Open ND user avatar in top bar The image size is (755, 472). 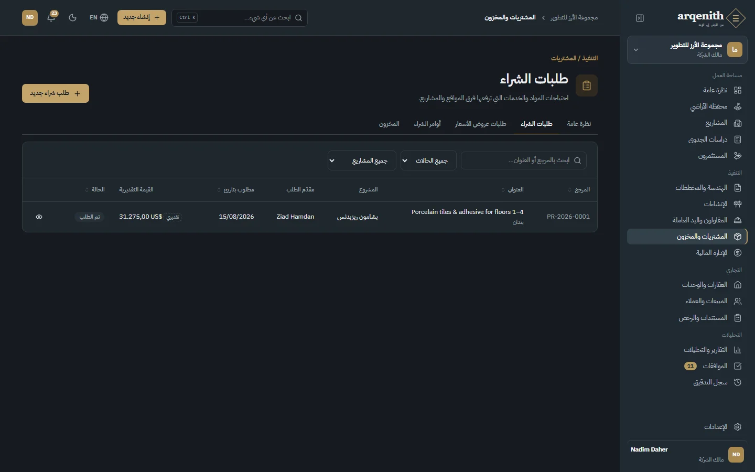click(x=30, y=17)
